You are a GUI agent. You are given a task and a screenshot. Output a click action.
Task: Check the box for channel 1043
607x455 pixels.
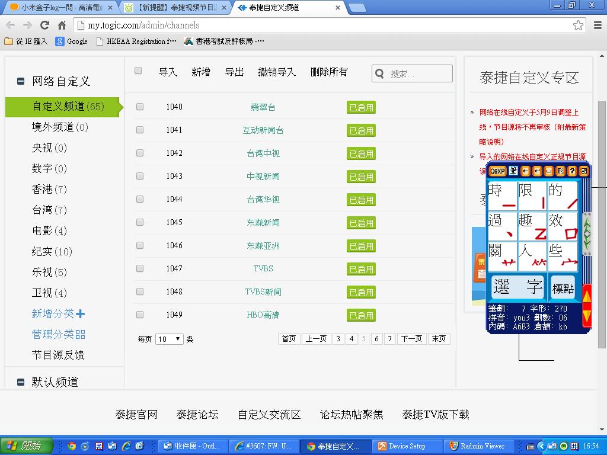pos(140,176)
